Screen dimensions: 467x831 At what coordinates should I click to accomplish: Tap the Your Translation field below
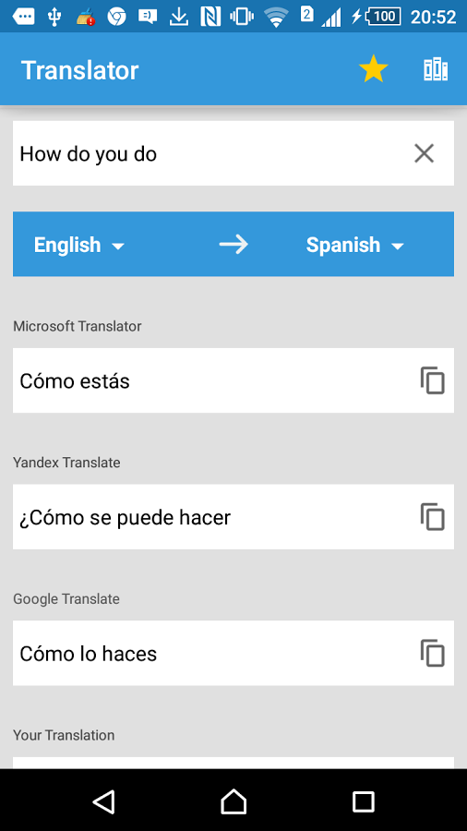pos(233,763)
